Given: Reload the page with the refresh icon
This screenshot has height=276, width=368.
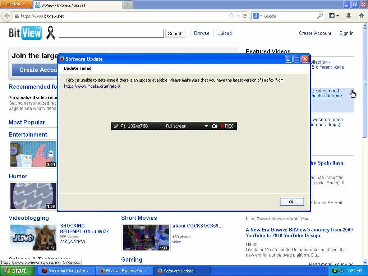Looking at the screenshot, I should [x=244, y=16].
